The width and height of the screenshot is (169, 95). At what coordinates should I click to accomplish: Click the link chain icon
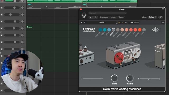[x=161, y=17]
